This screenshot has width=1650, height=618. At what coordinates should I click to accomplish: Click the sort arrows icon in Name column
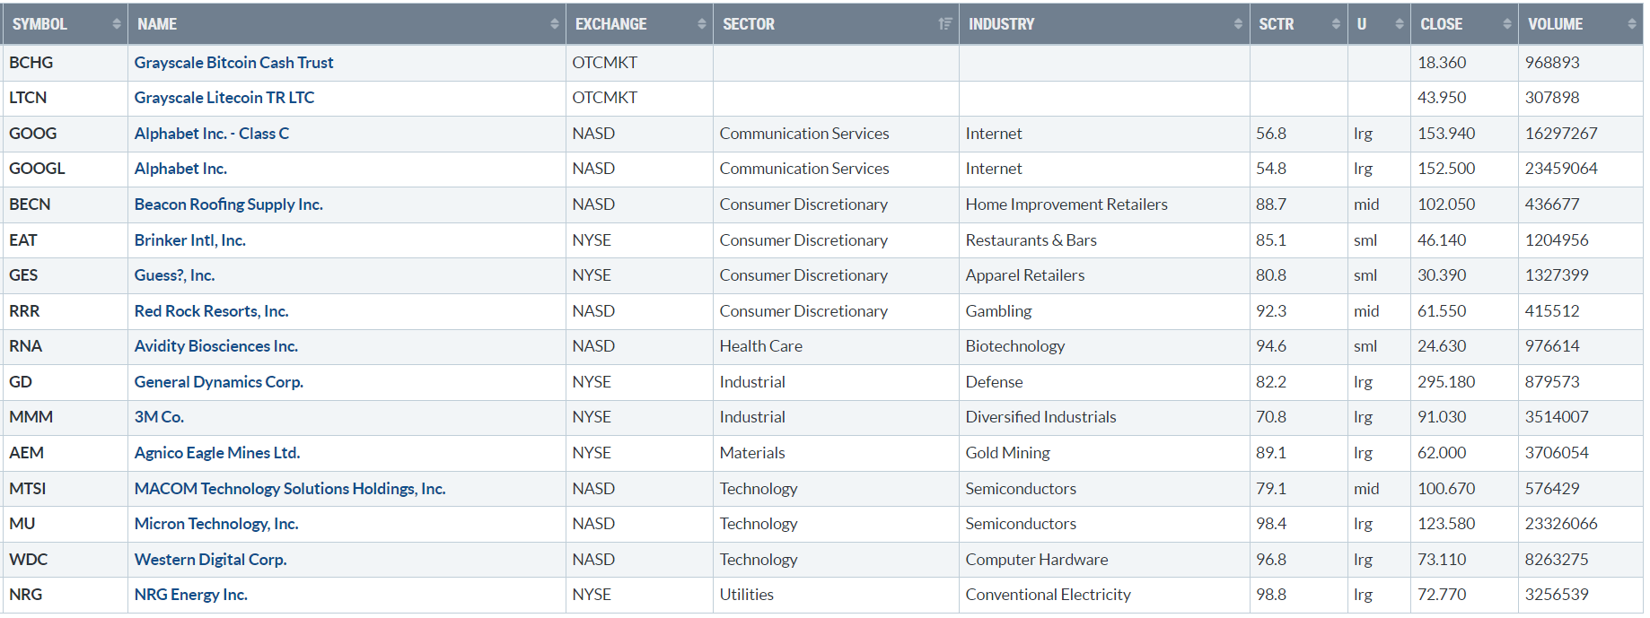pyautogui.click(x=555, y=24)
